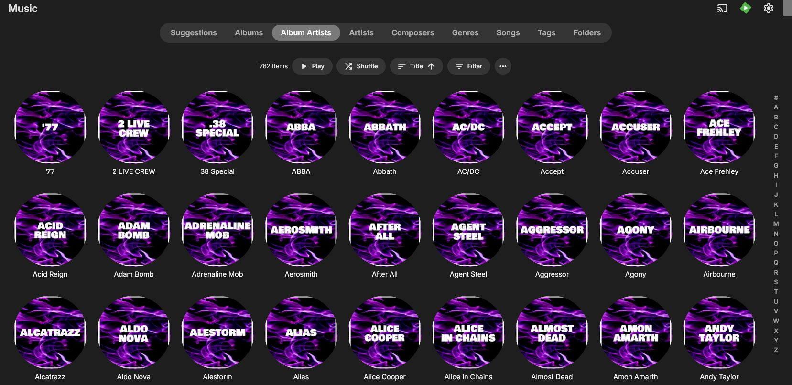Select the Amon Amarth artist image
The height and width of the screenshot is (385, 792).
click(636, 332)
